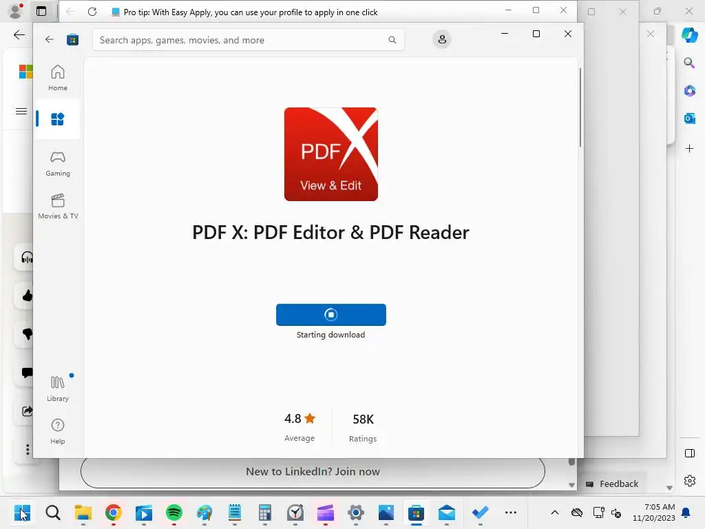The height and width of the screenshot is (529, 705).
Task: Open Settings from taskbar
Action: point(356,512)
